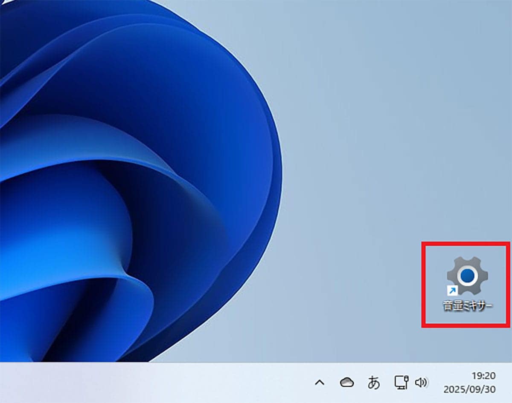Expand hidden system tray icons with chevron
Image resolution: width=512 pixels, height=403 pixels.
tap(320, 383)
